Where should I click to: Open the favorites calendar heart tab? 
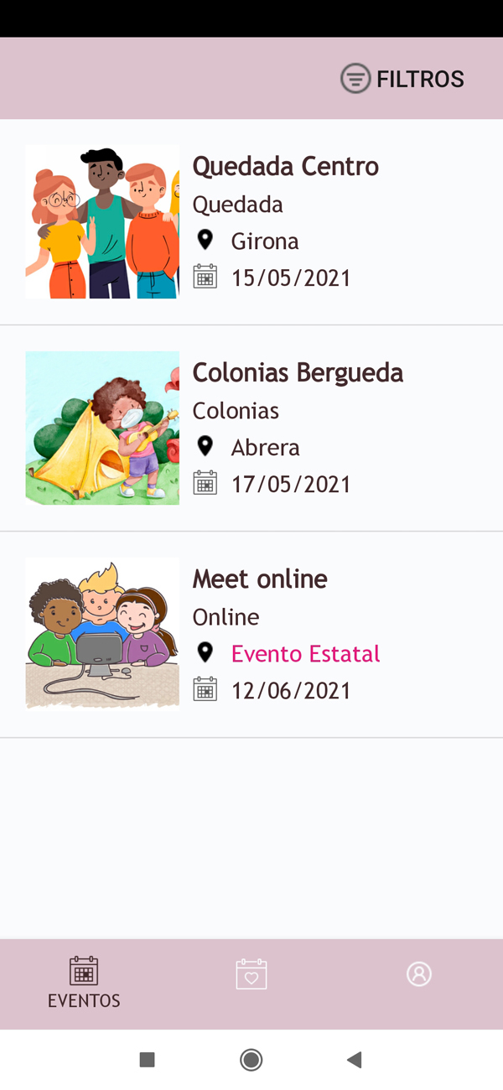[251, 974]
